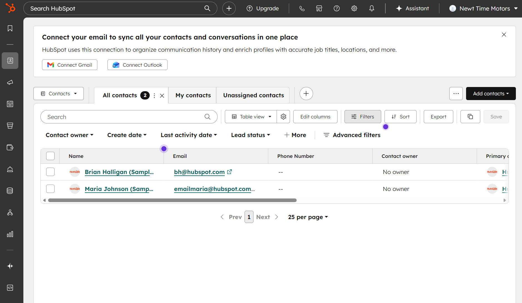Open the developer code icon at sidebar bottom
Image resolution: width=522 pixels, height=303 pixels.
[10, 288]
